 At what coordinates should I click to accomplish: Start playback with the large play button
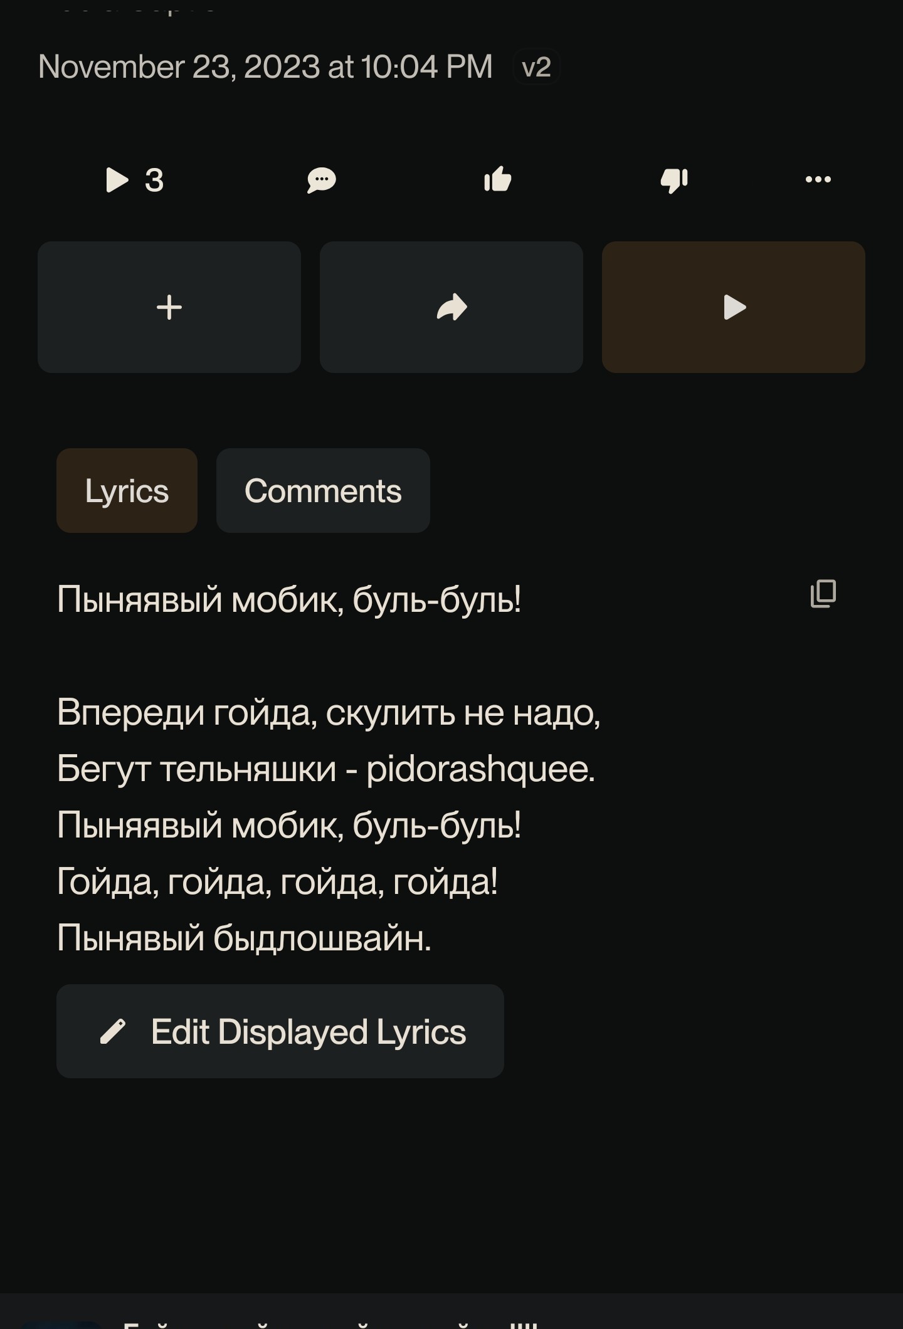point(734,307)
